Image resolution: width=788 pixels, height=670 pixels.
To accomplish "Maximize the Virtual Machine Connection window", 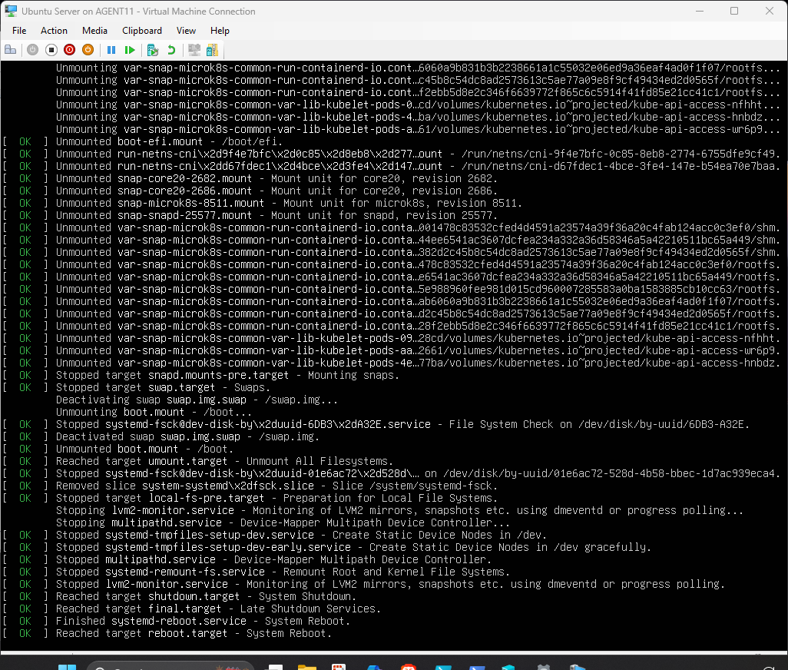I will [733, 12].
